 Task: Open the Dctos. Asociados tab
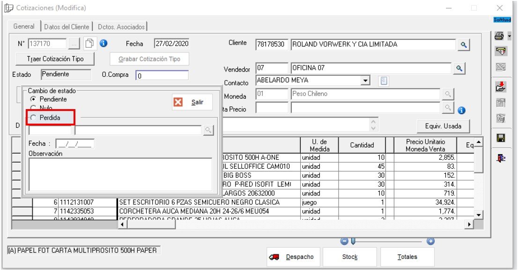pos(121,27)
